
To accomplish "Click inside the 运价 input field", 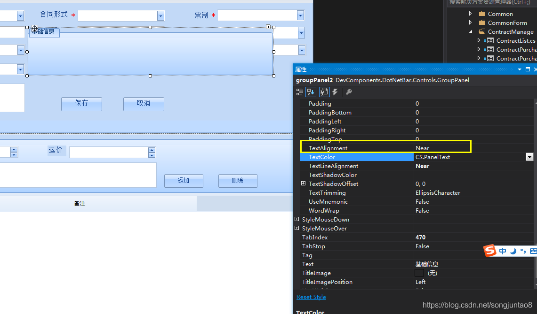I will pyautogui.click(x=109, y=153).
